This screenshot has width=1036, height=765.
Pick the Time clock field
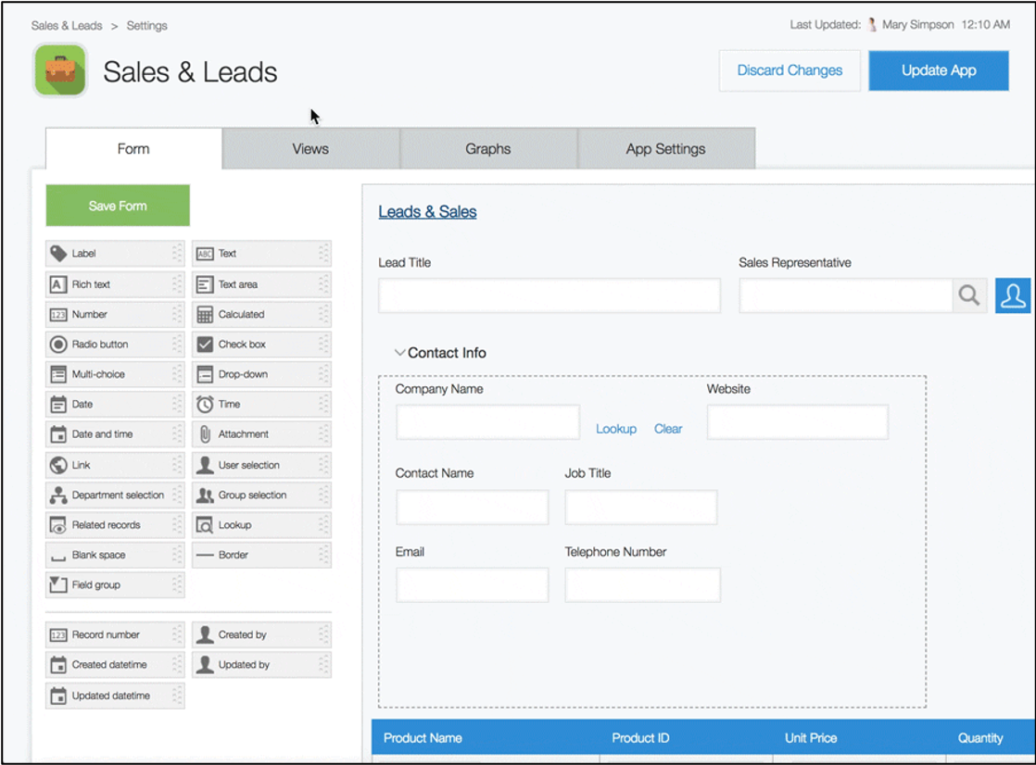point(205,405)
